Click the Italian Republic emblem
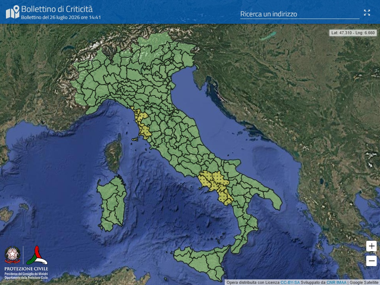 (12, 255)
